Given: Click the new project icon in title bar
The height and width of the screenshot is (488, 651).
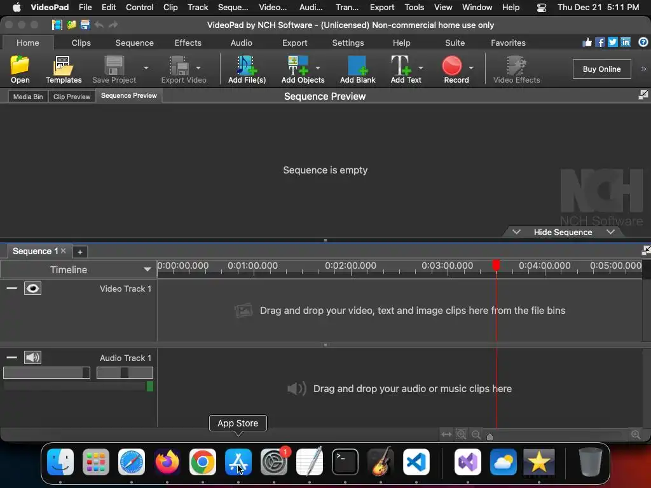Looking at the screenshot, I should [57, 25].
